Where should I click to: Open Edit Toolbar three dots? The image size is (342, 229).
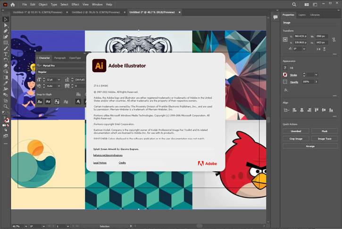point(6,144)
